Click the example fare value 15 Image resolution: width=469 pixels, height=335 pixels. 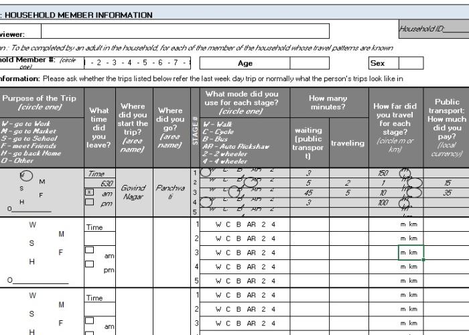click(x=446, y=183)
